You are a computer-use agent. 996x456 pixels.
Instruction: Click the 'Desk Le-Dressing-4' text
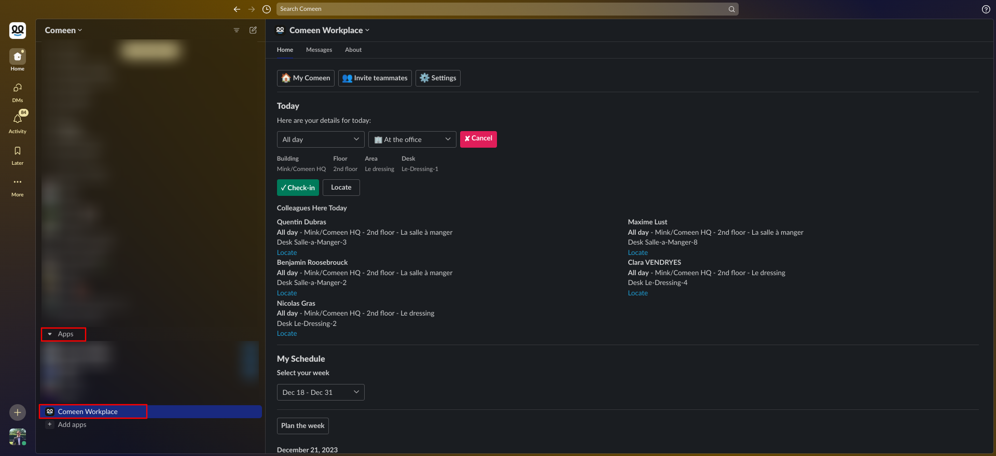pos(657,283)
